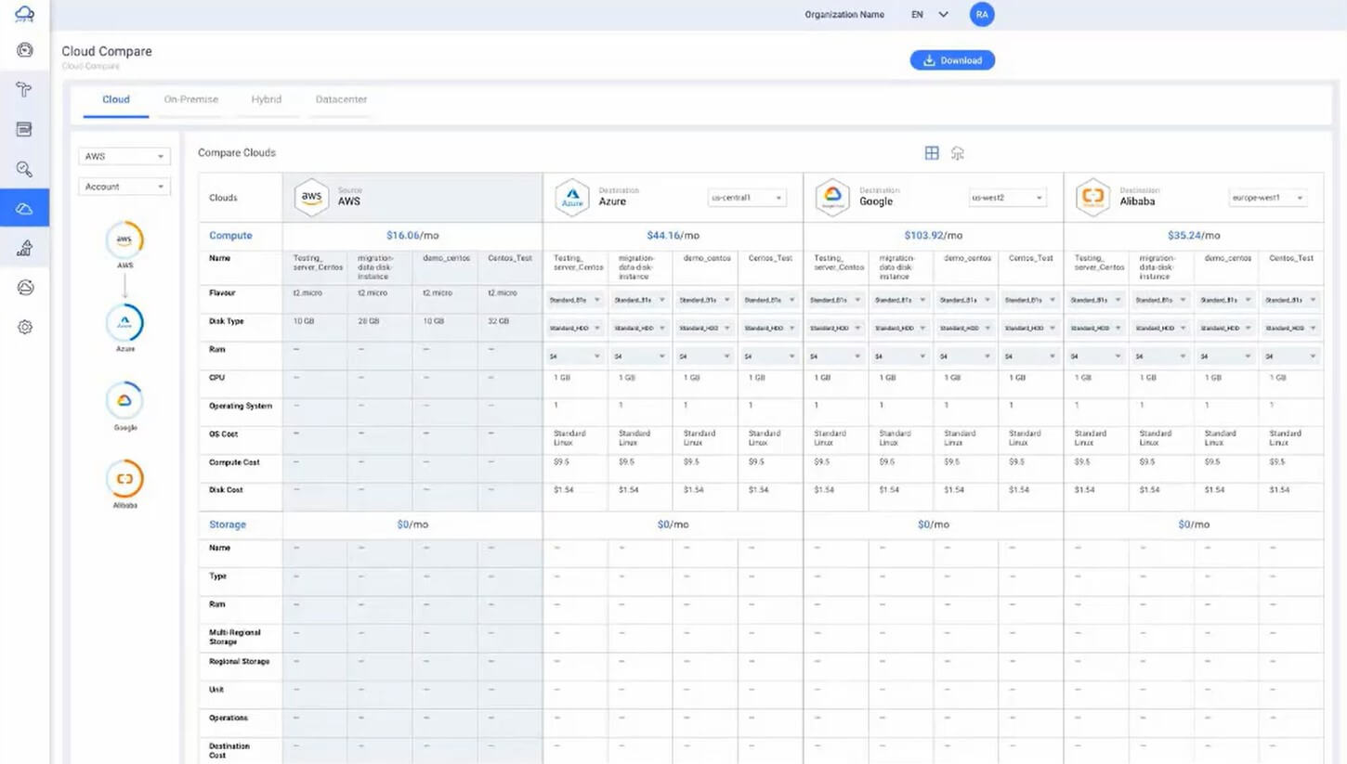Screen dimensions: 1347x764
Task: Click the Alibaba hexagon logo in the table header
Action: coord(1092,197)
